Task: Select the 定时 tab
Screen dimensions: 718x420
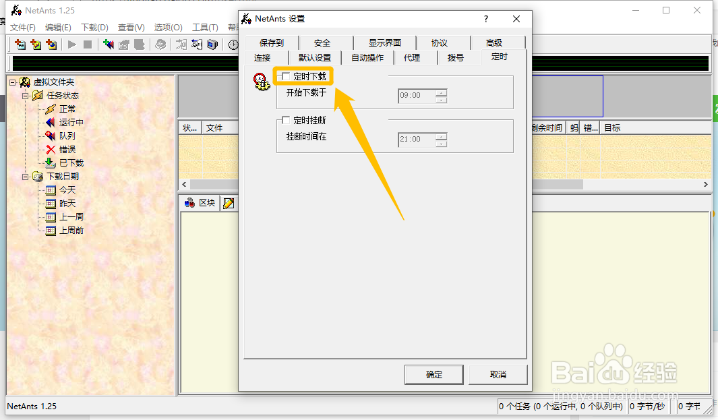Action: pyautogui.click(x=499, y=57)
